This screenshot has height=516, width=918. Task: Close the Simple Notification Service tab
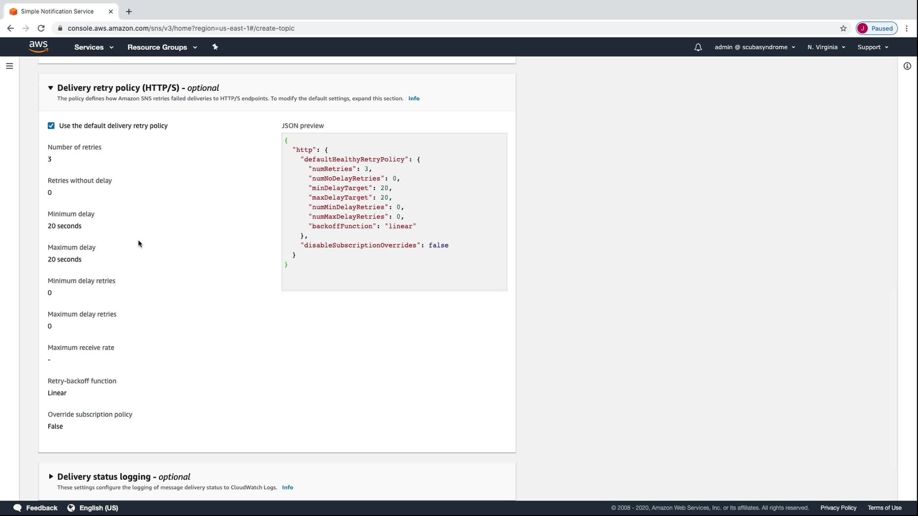111,11
